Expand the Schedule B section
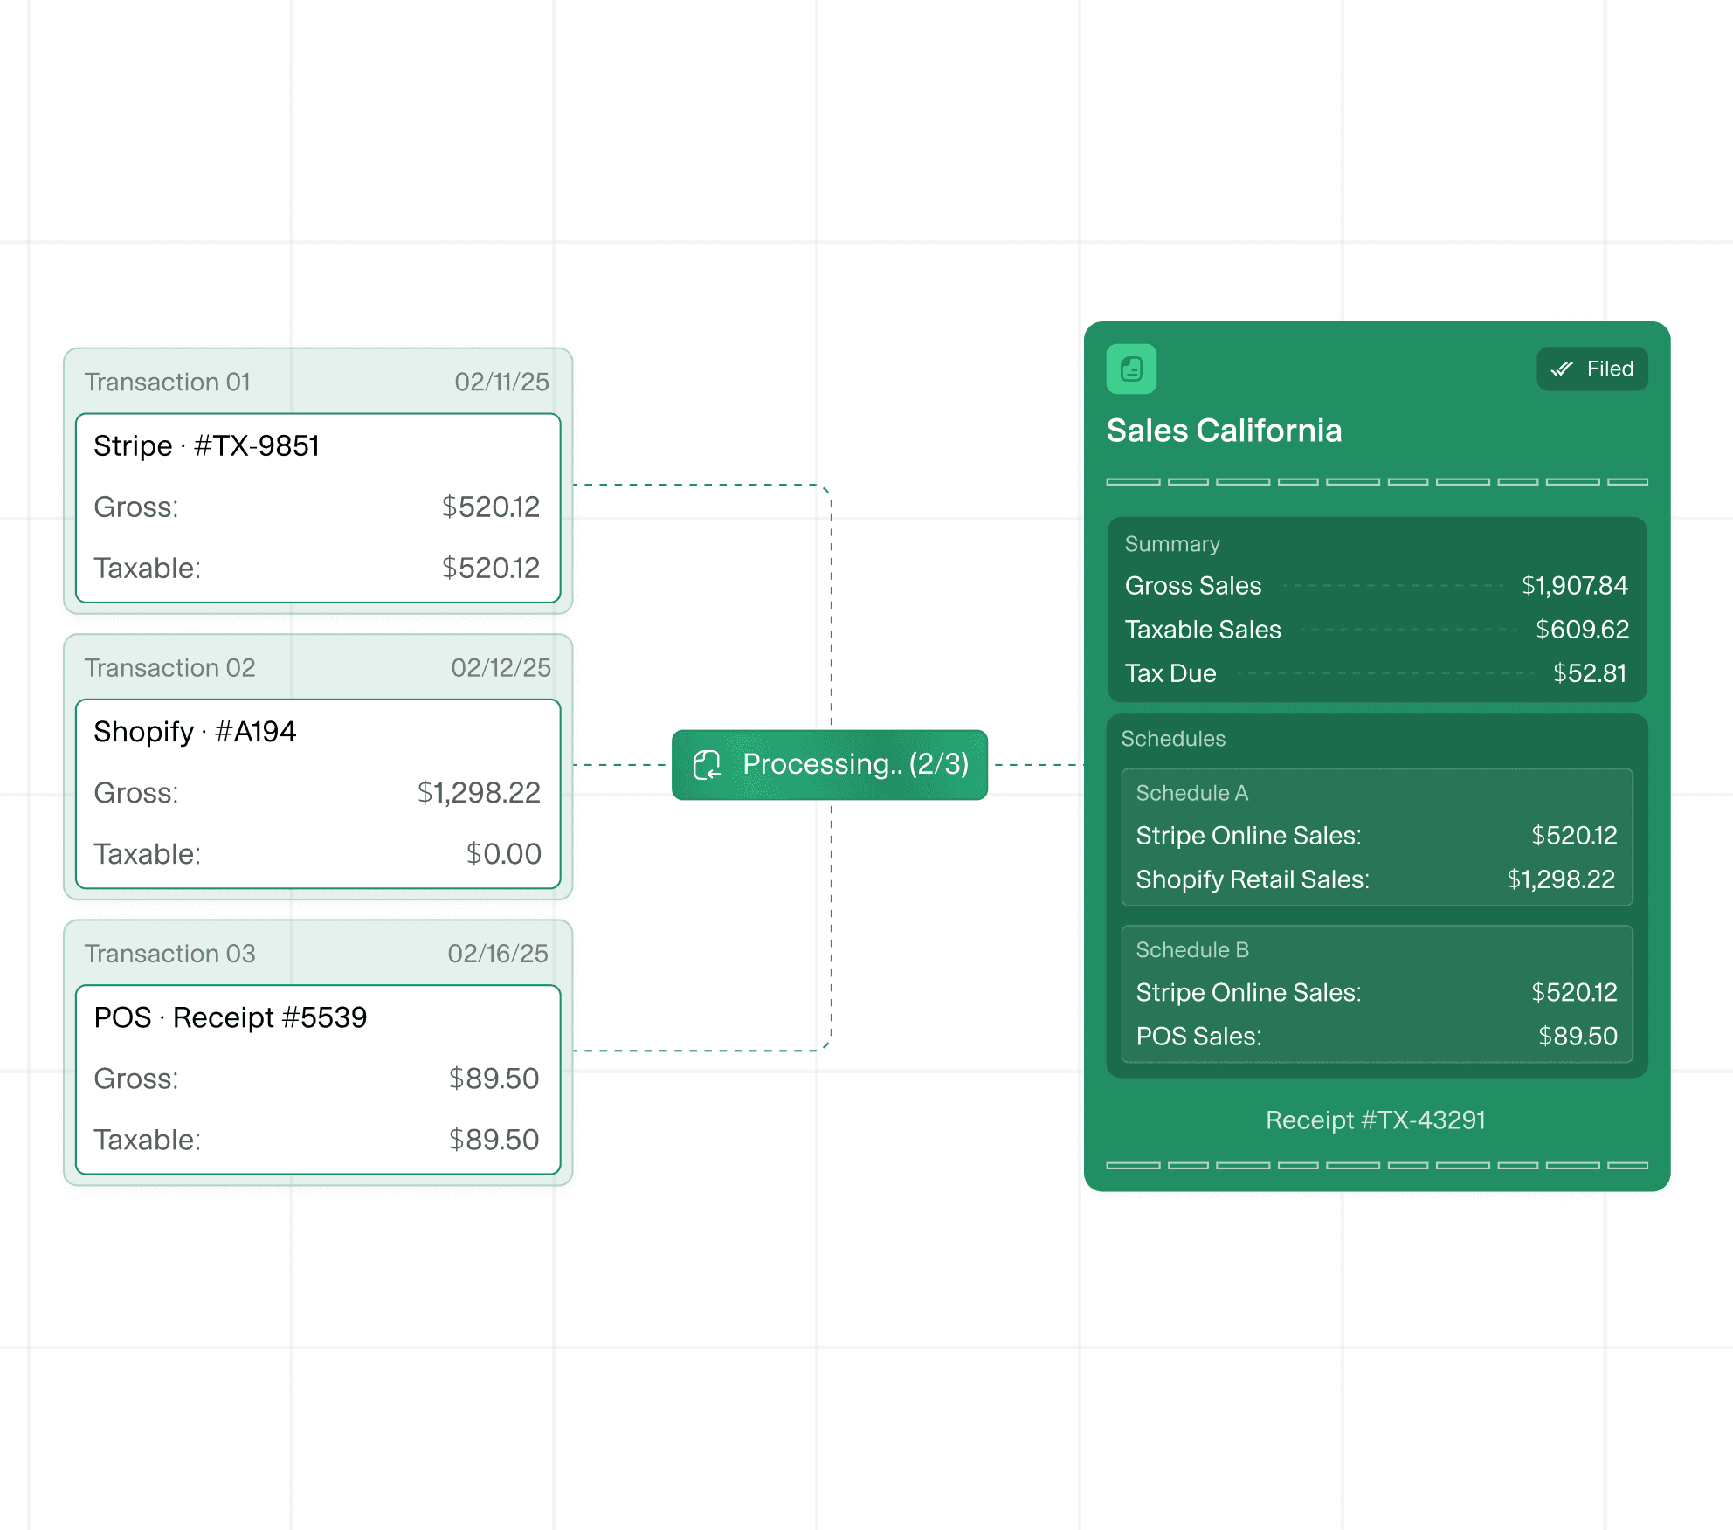 tap(1191, 949)
